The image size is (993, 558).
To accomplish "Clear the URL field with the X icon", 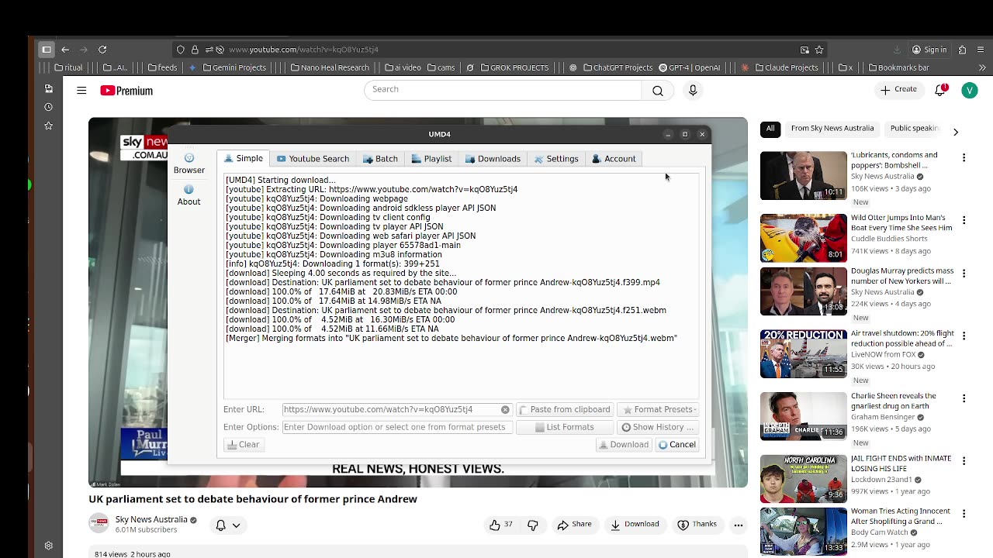I will tap(505, 409).
